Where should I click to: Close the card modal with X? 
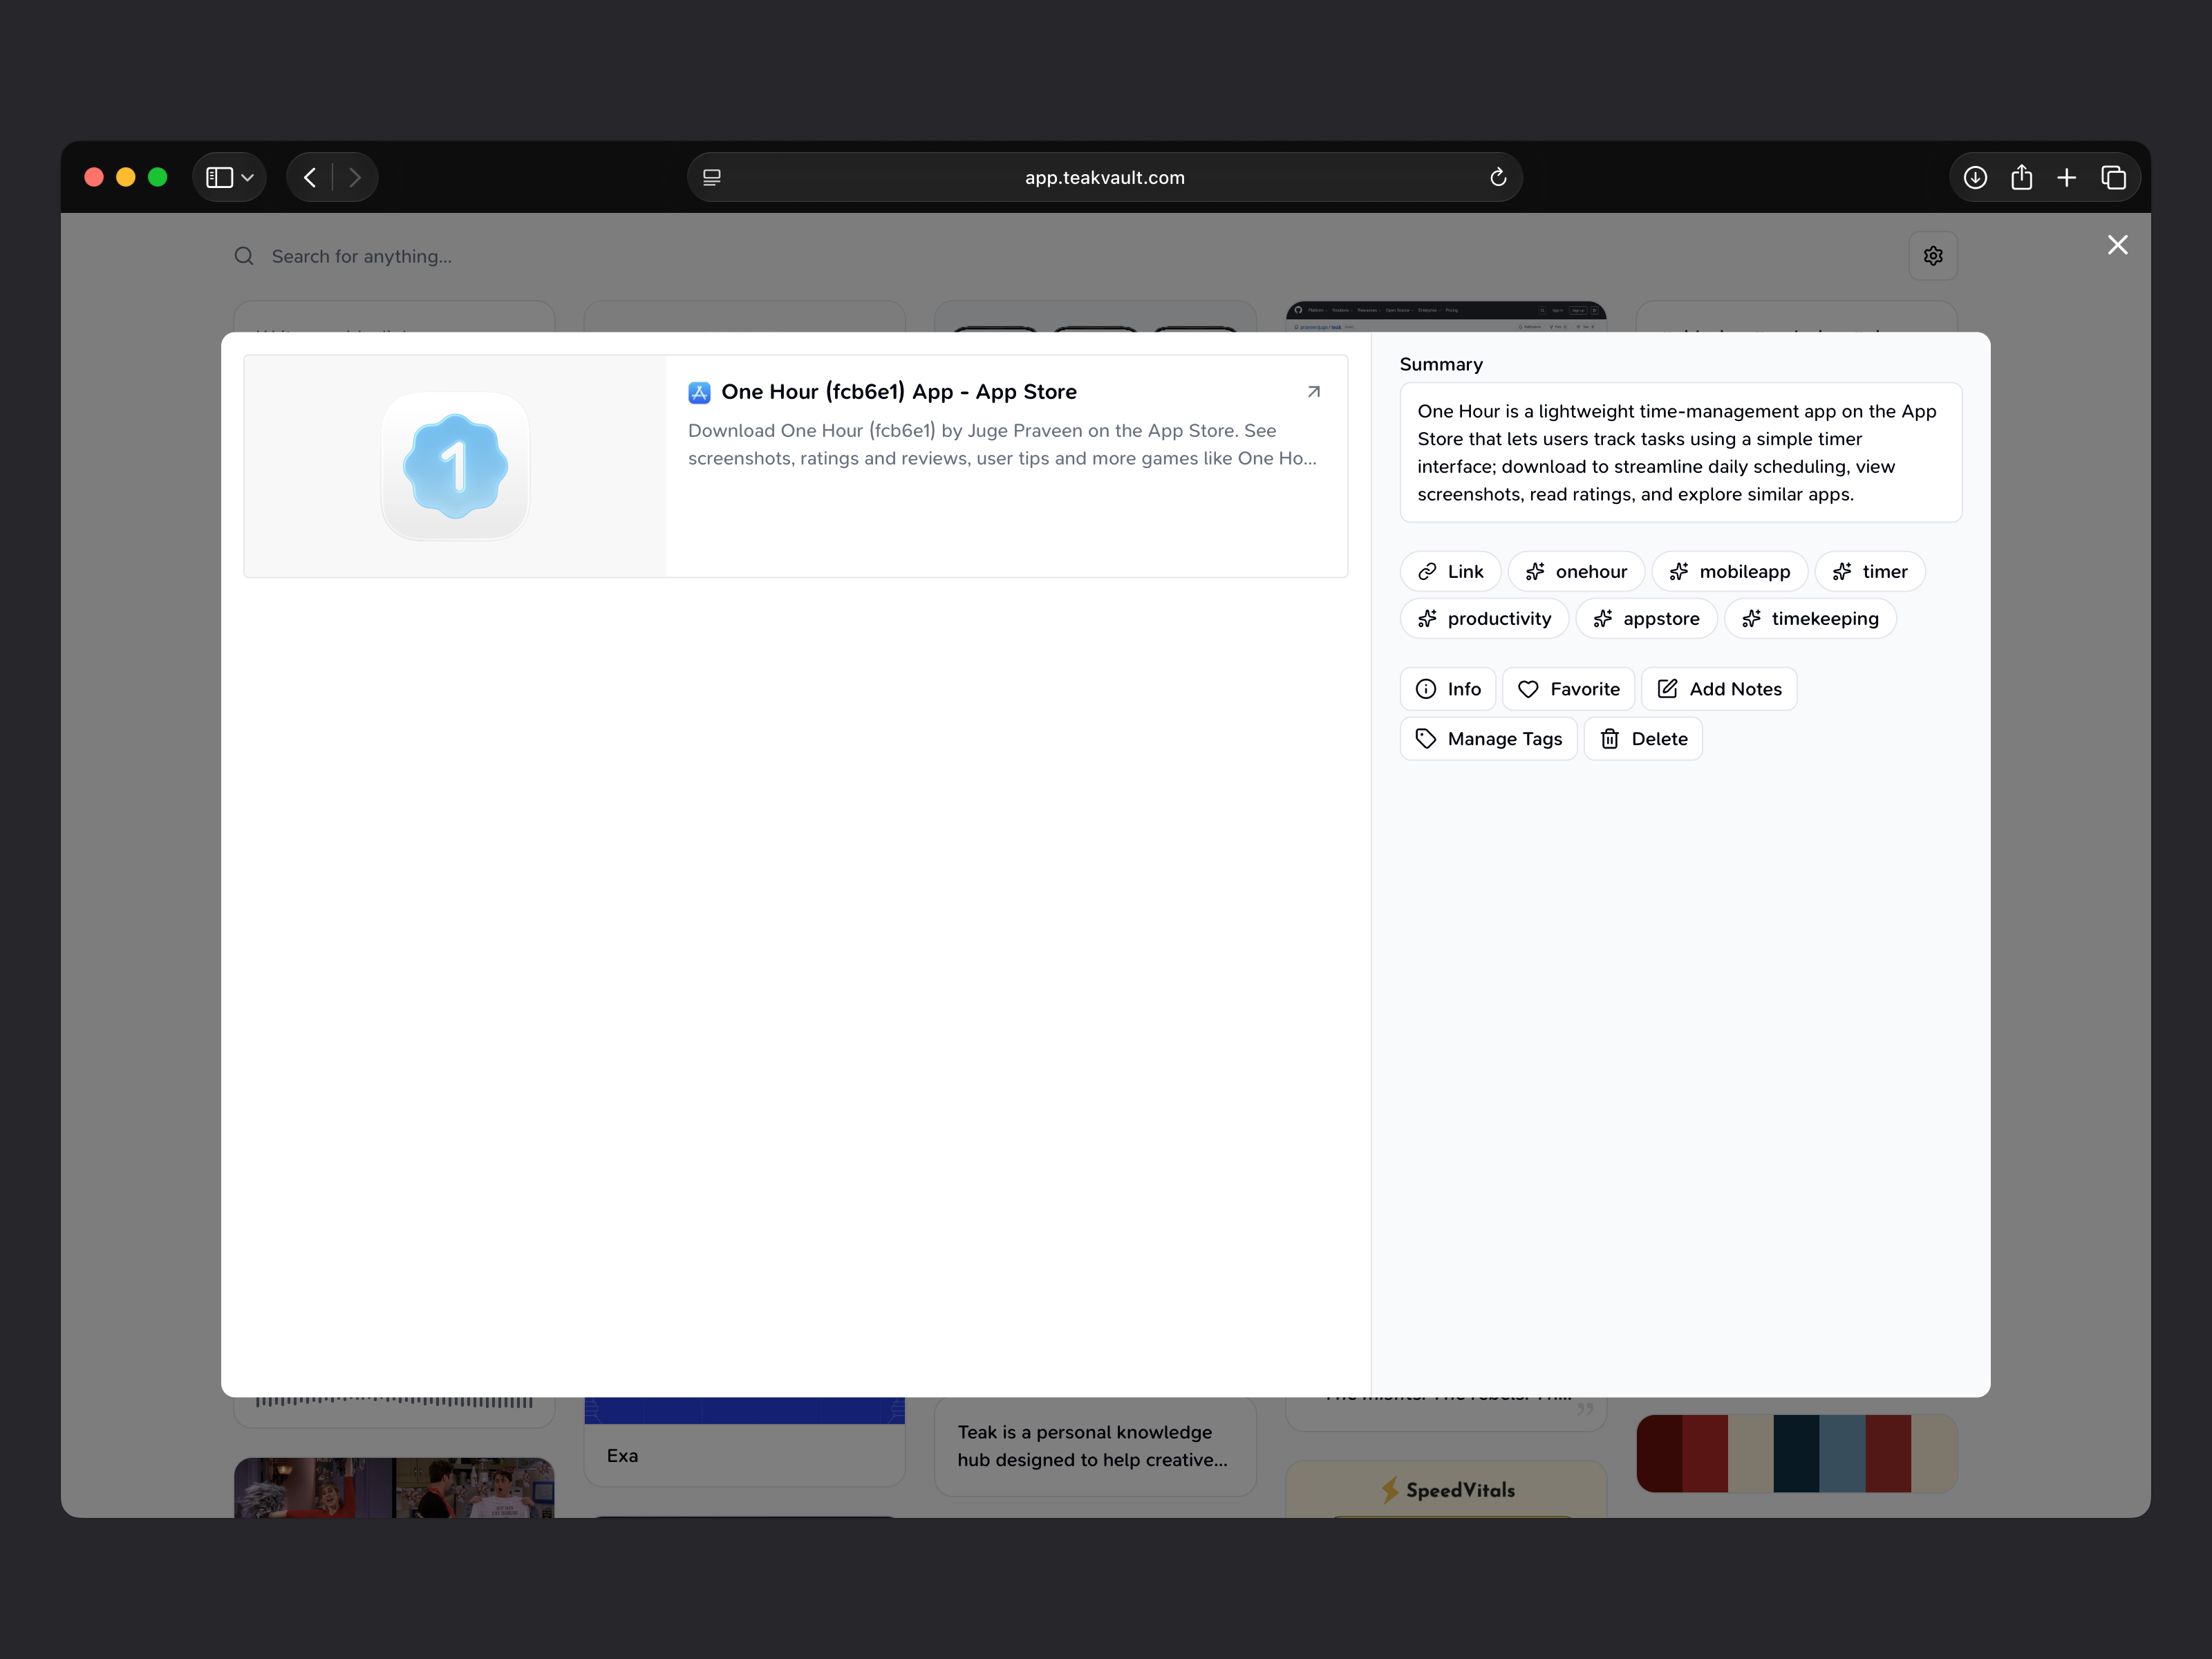pyautogui.click(x=2117, y=245)
